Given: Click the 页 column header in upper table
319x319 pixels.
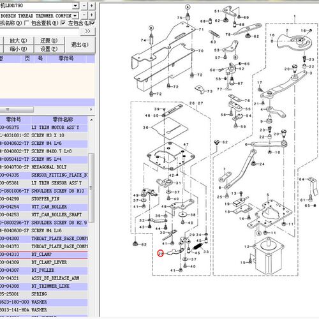Looking at the screenshot, I should (x=27, y=59).
